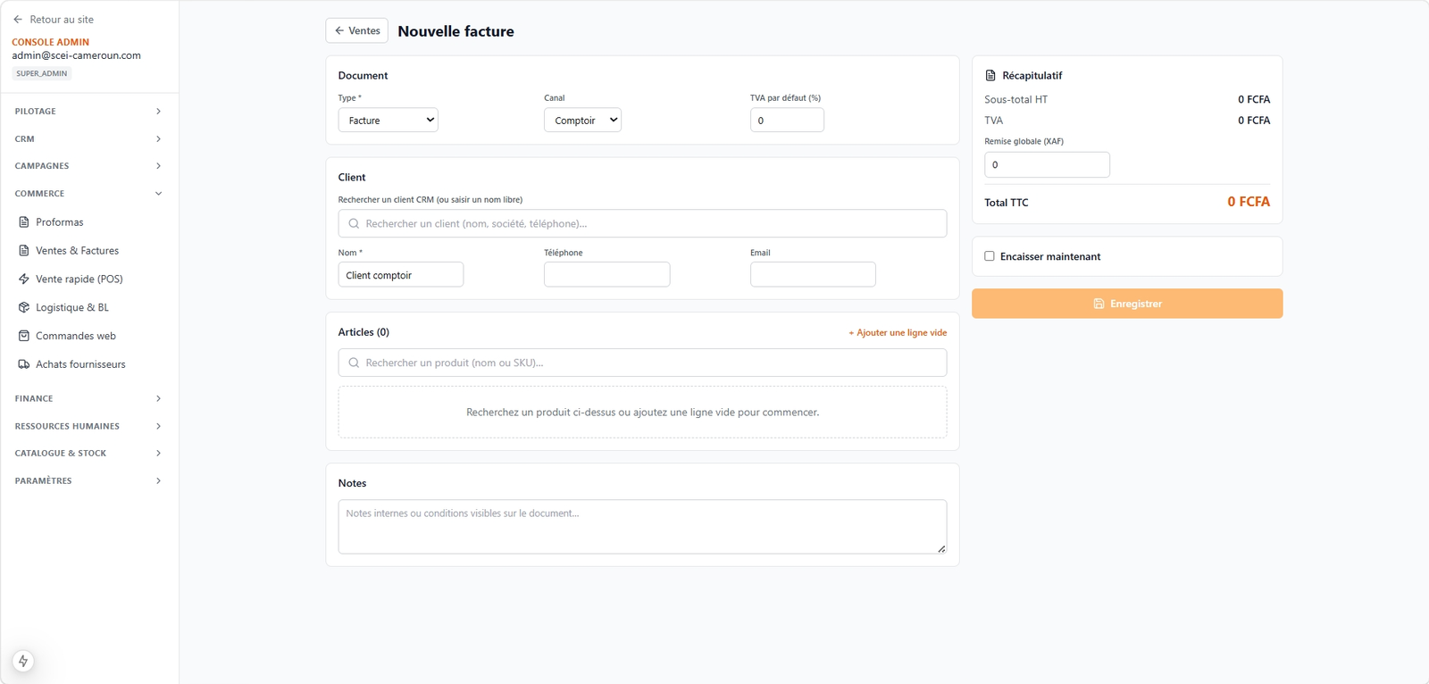This screenshot has width=1429, height=684.
Task: Click the Total TTC 0 FCFA amount
Action: (1248, 202)
